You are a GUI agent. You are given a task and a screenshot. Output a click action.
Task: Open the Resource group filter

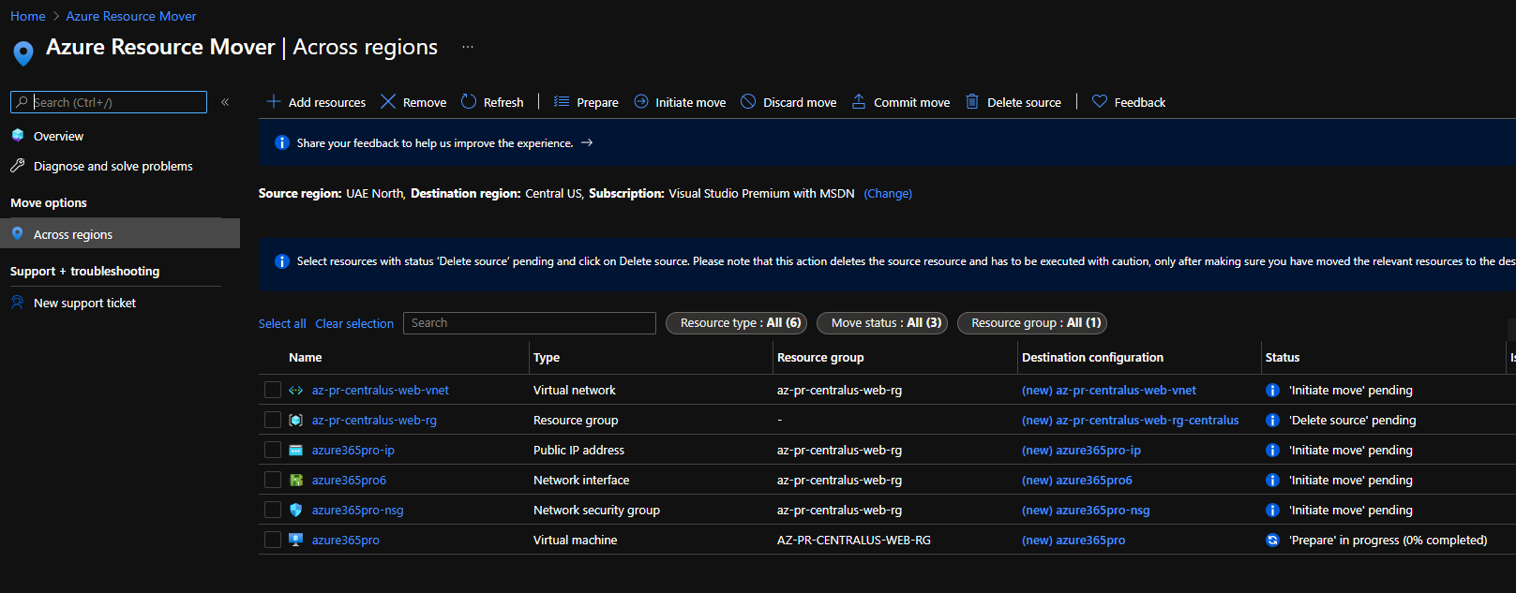(x=1032, y=323)
